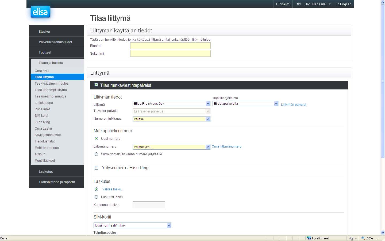Open the Liittymänumero Valitse yksi dropdown
385x241 pixels.
click(x=171, y=147)
